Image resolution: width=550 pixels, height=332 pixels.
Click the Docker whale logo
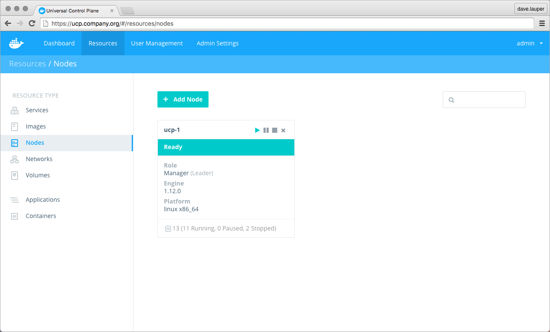pyautogui.click(x=16, y=43)
